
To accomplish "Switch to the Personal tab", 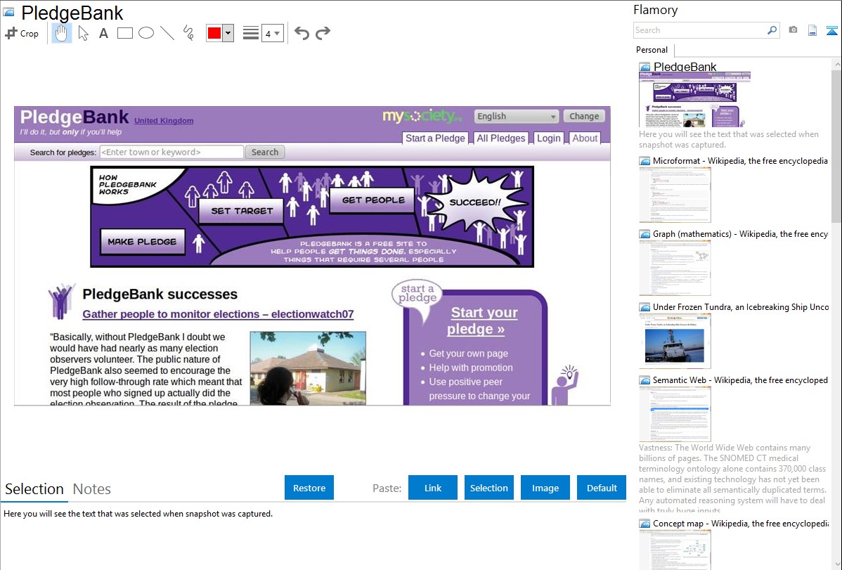I will pos(652,50).
